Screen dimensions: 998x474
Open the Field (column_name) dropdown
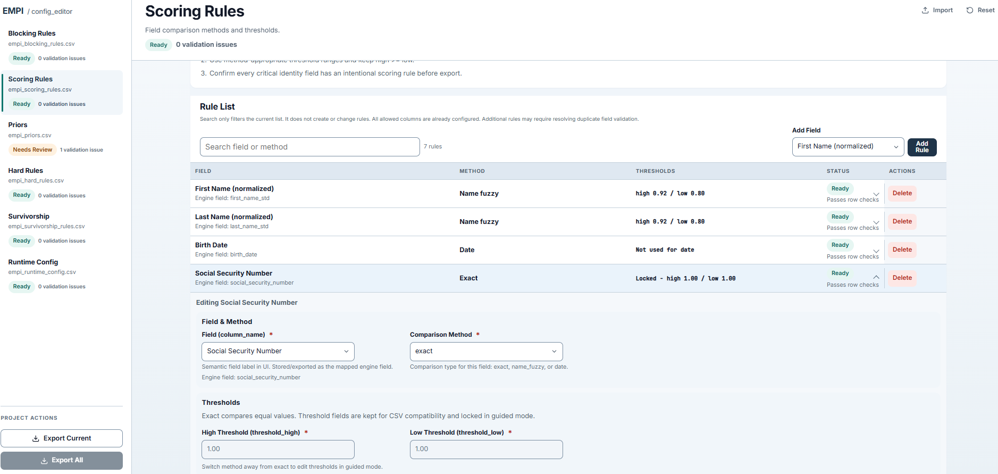(x=278, y=352)
